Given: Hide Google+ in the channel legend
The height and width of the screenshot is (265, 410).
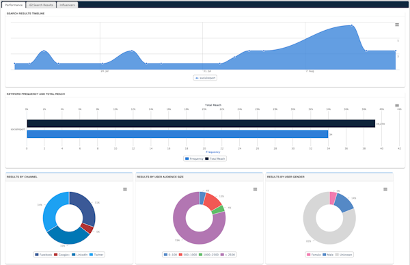Looking at the screenshot, I should [62, 255].
